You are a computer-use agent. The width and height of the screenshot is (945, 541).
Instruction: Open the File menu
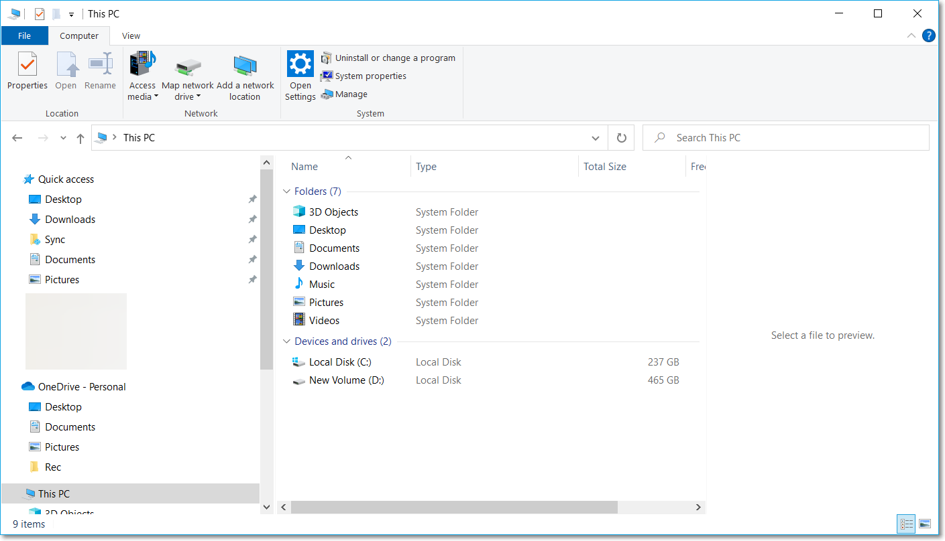click(x=24, y=35)
